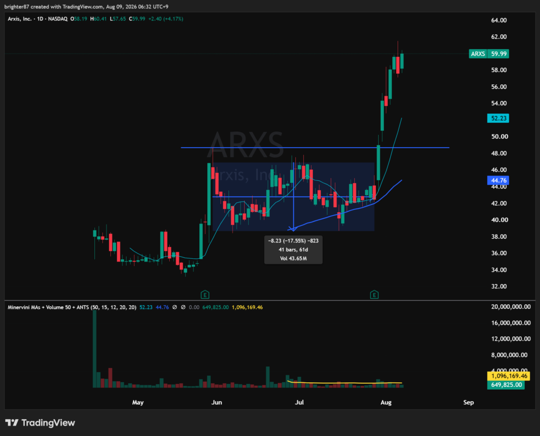This screenshot has height=436, width=540.
Task: Click the 12,000,000.00 volume axis label
Action: tap(510, 339)
